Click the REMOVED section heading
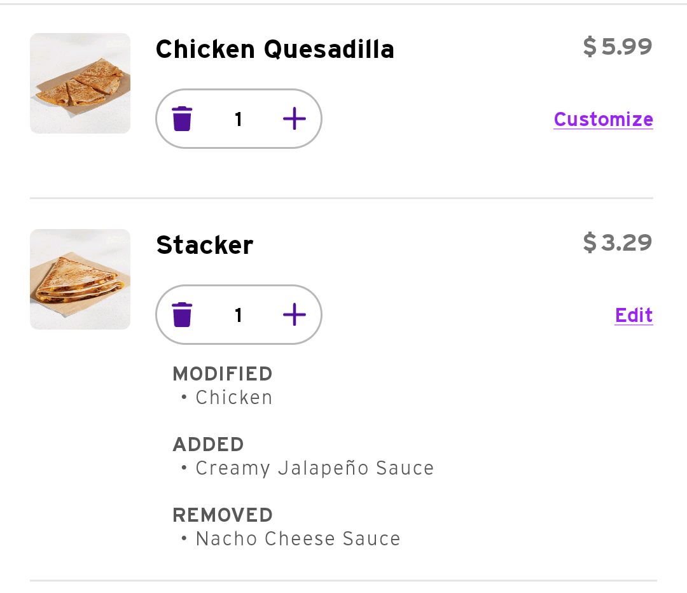The image size is (687, 593). click(x=223, y=515)
